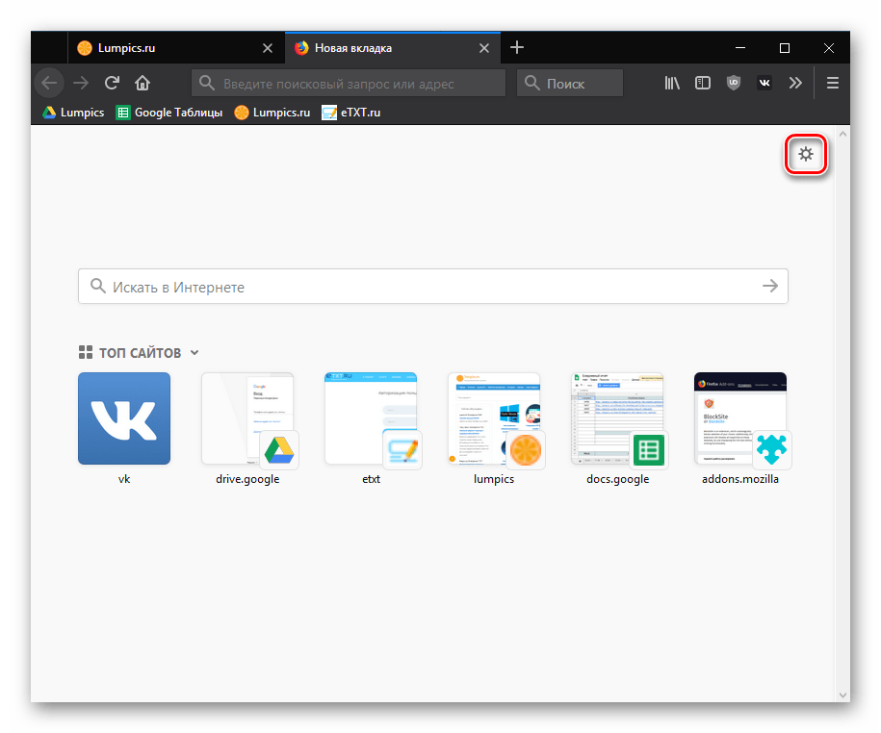
Task: Click the reload page icon
Action: point(113,83)
